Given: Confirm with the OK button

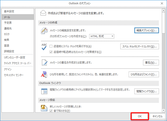Looking at the screenshot, I should click(140, 116).
